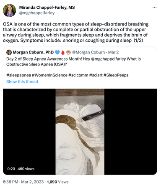161x188 pixels.
Task: Click Morgan Coburn's small profile avatar
Action: point(9,52)
